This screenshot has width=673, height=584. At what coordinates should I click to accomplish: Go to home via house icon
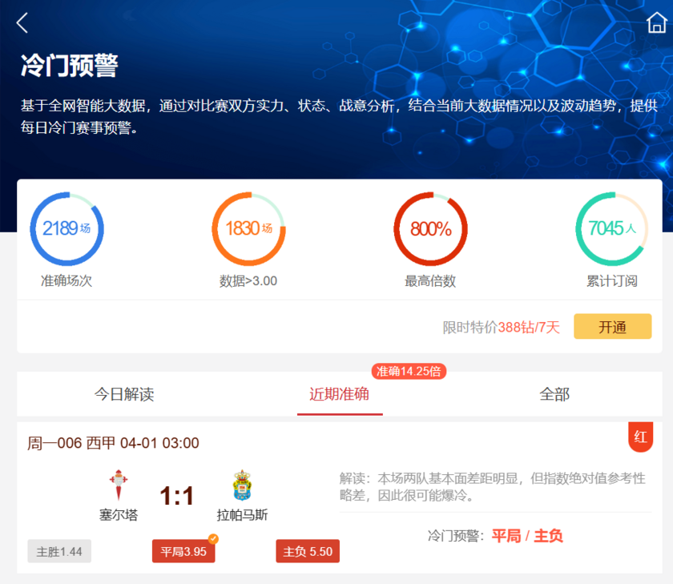(656, 23)
